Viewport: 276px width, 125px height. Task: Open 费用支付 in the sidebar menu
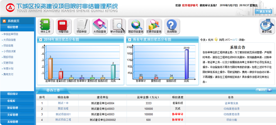pos(8,74)
